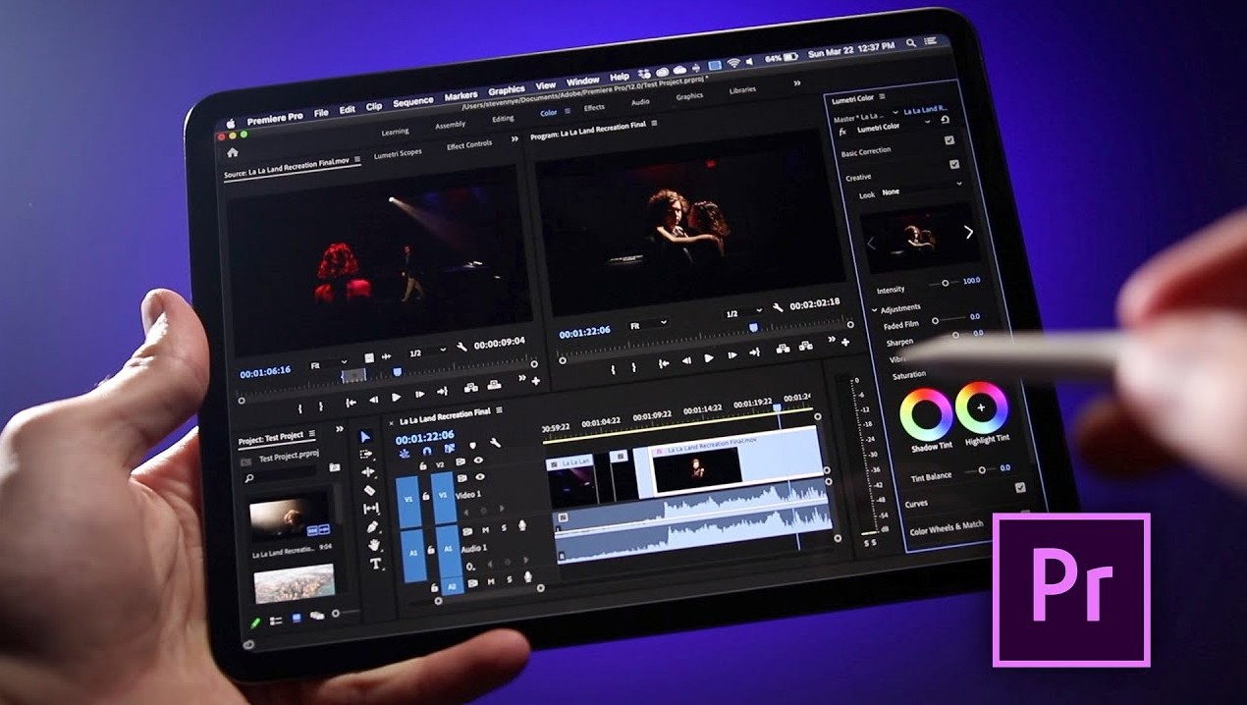Image resolution: width=1247 pixels, height=705 pixels.
Task: Choose the Pen tool
Action: pos(373,527)
